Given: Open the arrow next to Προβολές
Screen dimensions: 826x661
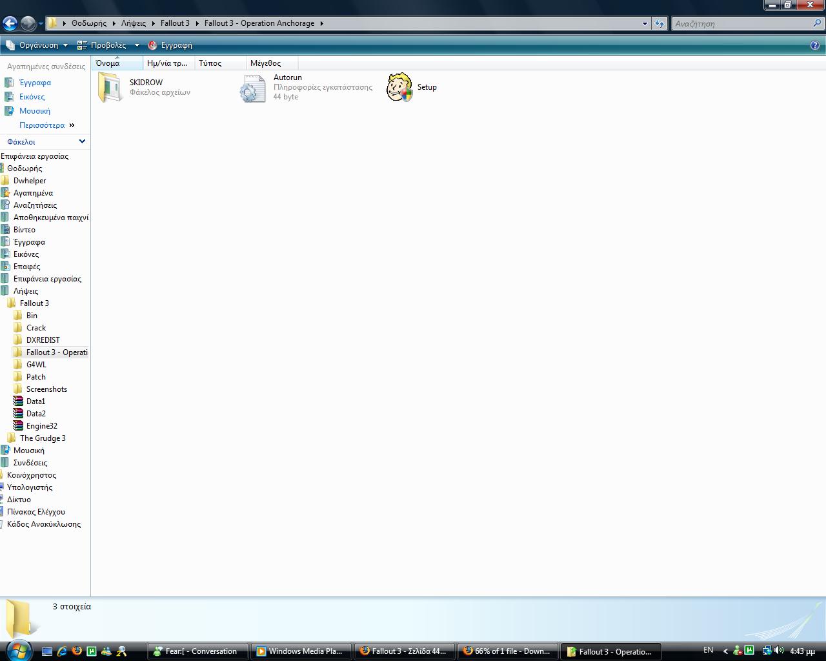Looking at the screenshot, I should pos(137,45).
